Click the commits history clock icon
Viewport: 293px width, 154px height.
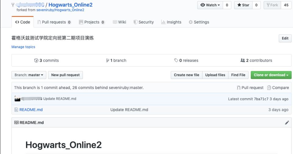(36, 60)
